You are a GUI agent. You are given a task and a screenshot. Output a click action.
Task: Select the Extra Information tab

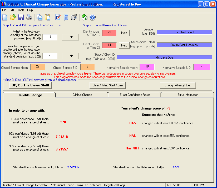[188, 95]
